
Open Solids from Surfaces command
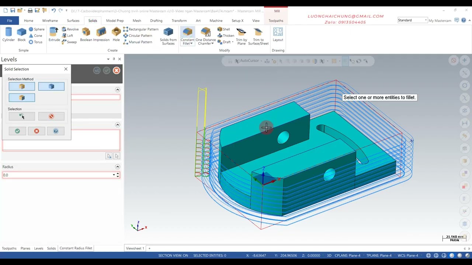[x=168, y=36]
